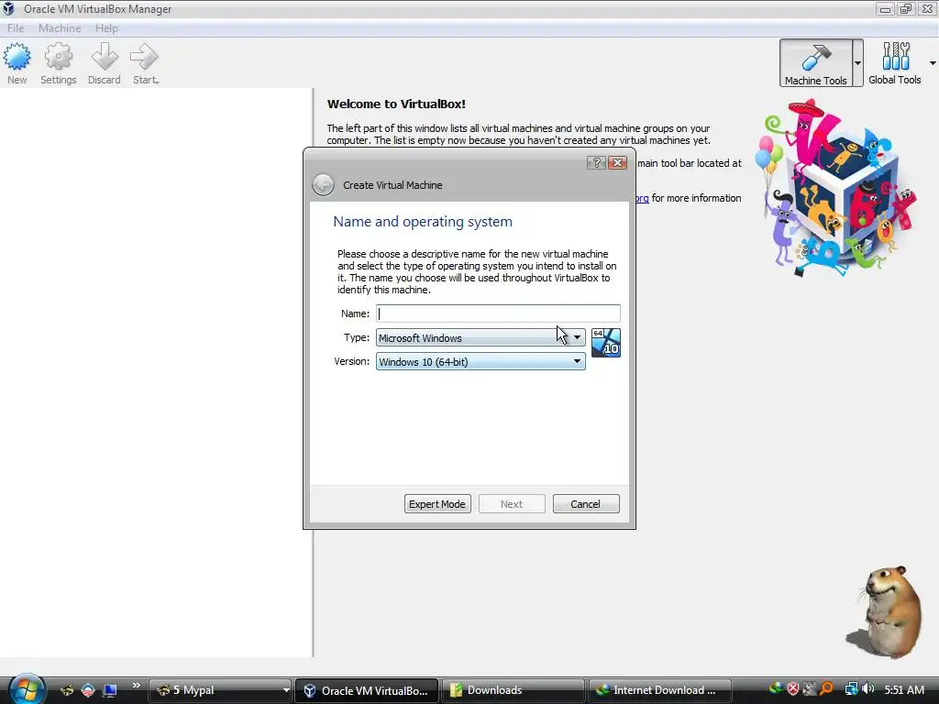Screen dimensions: 939x704
Task: Click the gray tray icon beside the magnifier
Action: pos(810,689)
